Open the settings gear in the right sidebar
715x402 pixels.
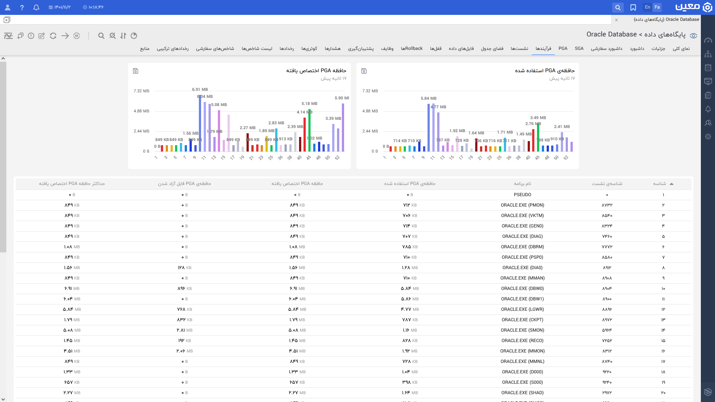coord(708,137)
